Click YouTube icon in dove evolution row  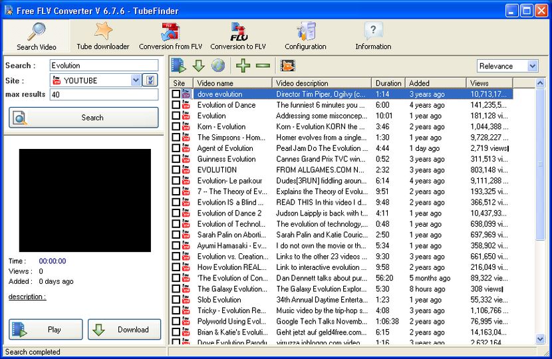point(186,94)
